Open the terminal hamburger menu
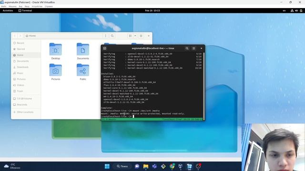This screenshot has height=171, width=305. (194, 48)
